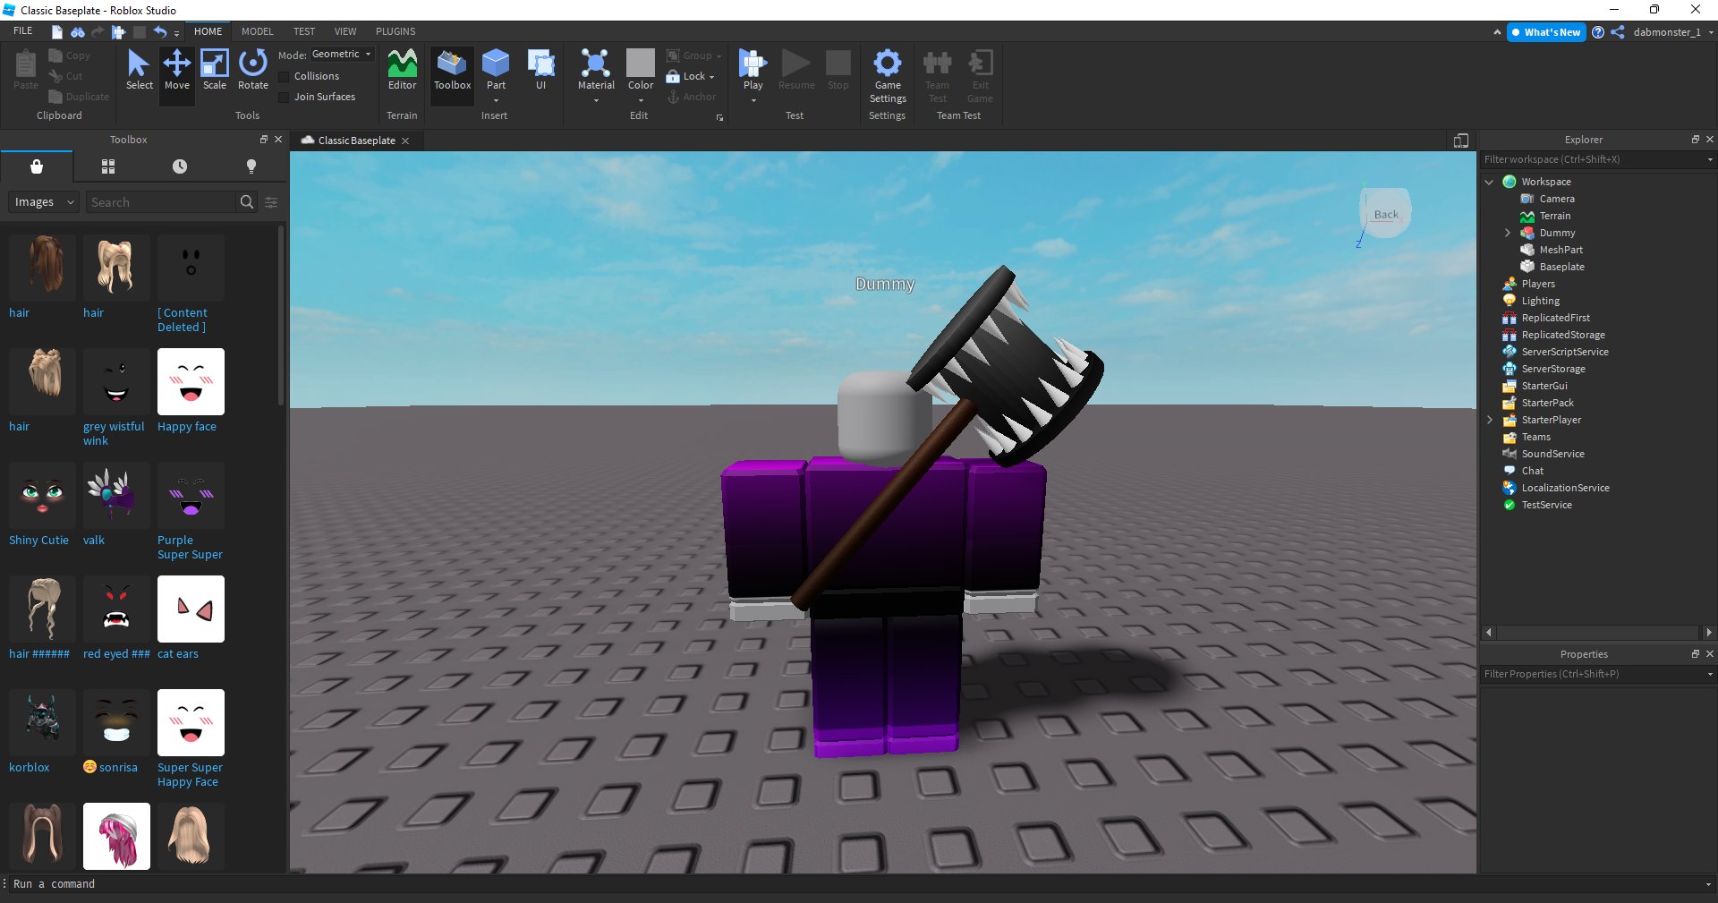Select the Classic Baseplate document tab
1718x903 pixels.
(x=356, y=141)
